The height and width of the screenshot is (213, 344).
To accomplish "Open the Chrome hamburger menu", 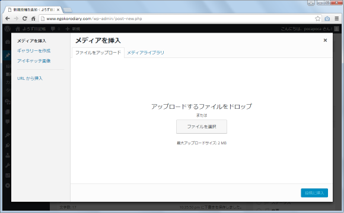I will pyautogui.click(x=337, y=18).
